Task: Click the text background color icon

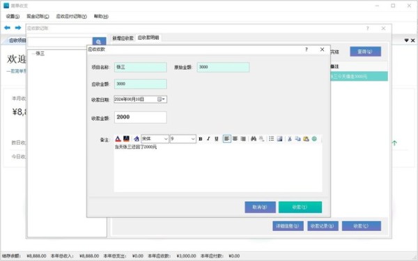Action: [x=126, y=139]
